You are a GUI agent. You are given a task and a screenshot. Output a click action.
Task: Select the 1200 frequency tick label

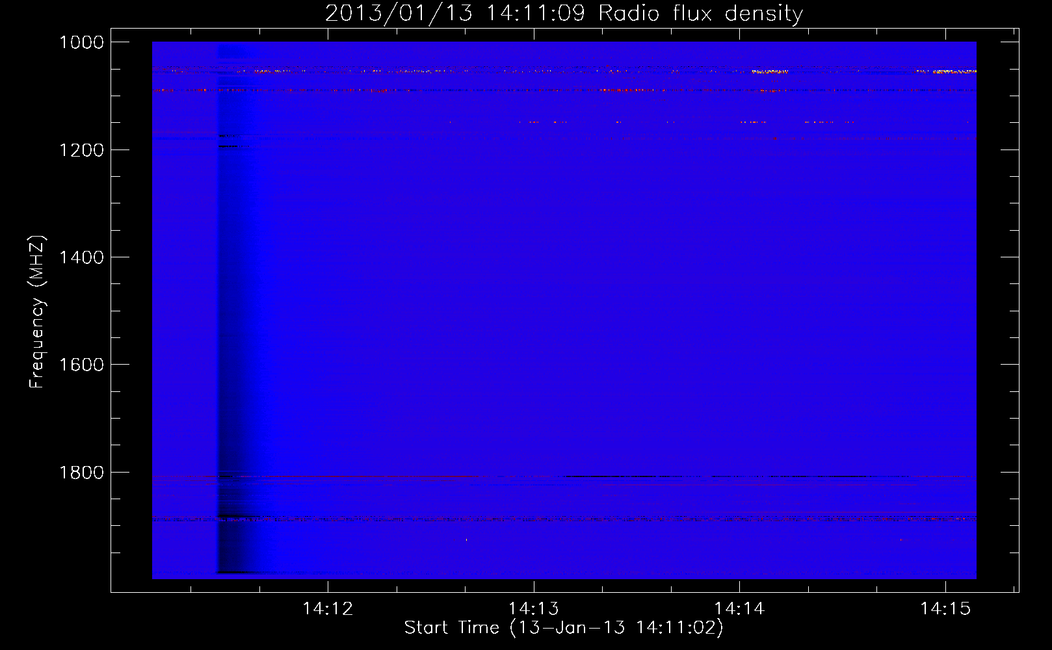pos(82,150)
